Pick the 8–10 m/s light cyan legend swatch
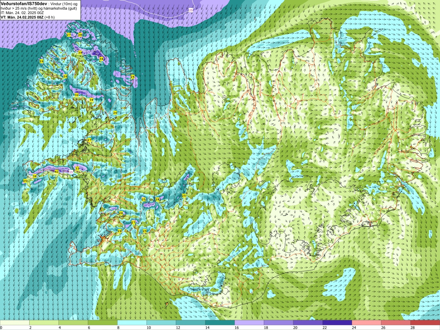440x330 pixels. pyautogui.click(x=132, y=322)
